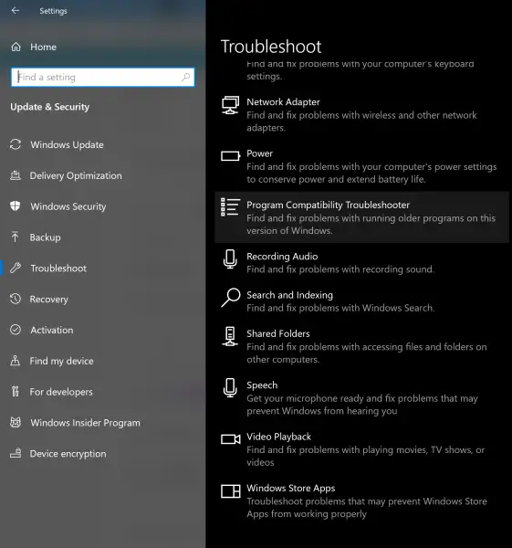
Task: Click the Search and Indexing magnifier icon
Action: click(x=231, y=298)
